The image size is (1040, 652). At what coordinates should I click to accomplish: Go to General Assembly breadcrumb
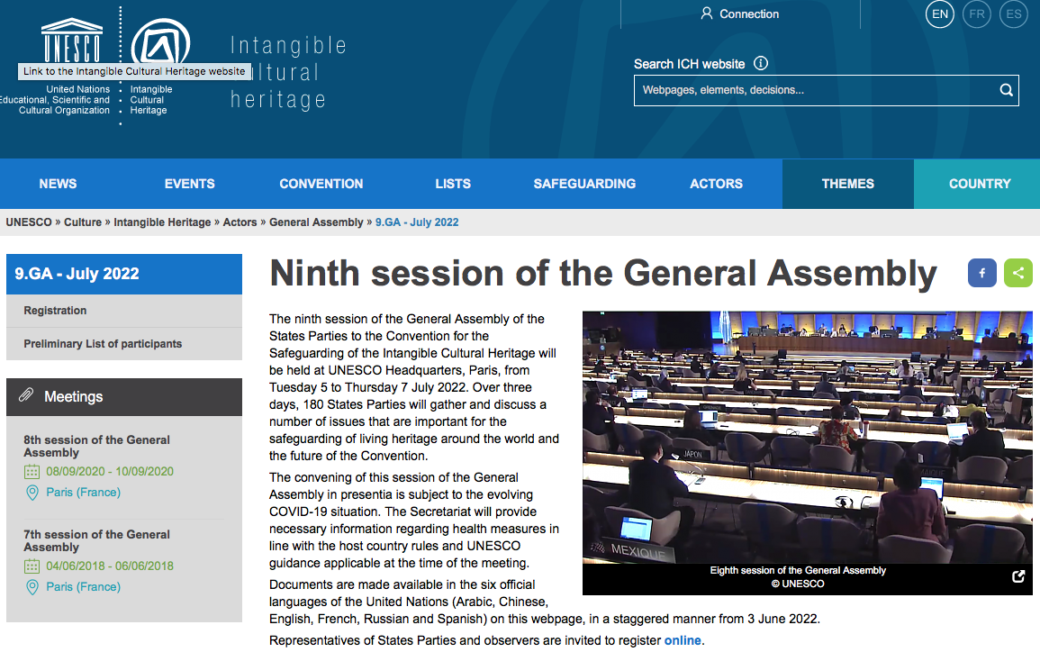pos(316,222)
